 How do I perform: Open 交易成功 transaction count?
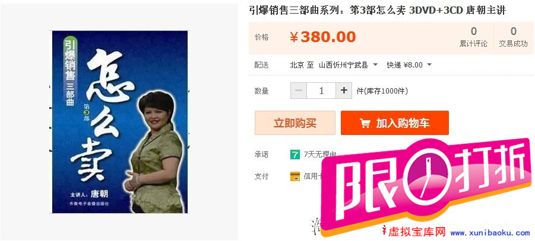(513, 37)
